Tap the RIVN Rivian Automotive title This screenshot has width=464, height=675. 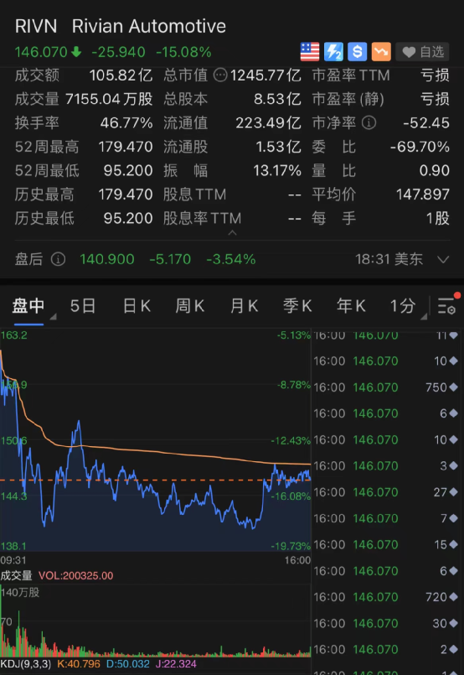[121, 26]
